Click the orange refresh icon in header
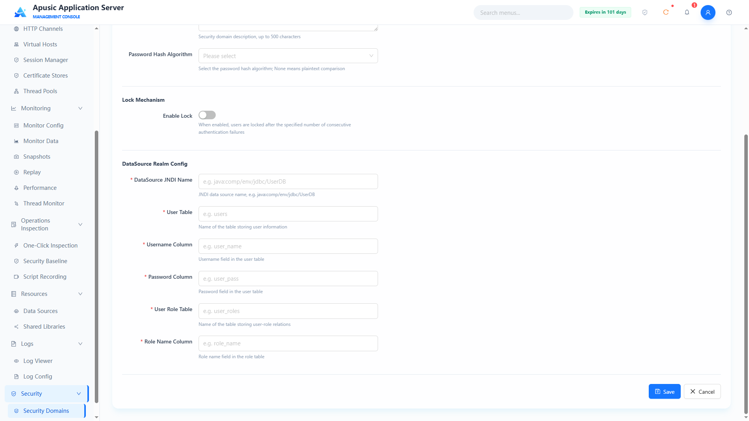The width and height of the screenshot is (749, 421). (x=666, y=12)
